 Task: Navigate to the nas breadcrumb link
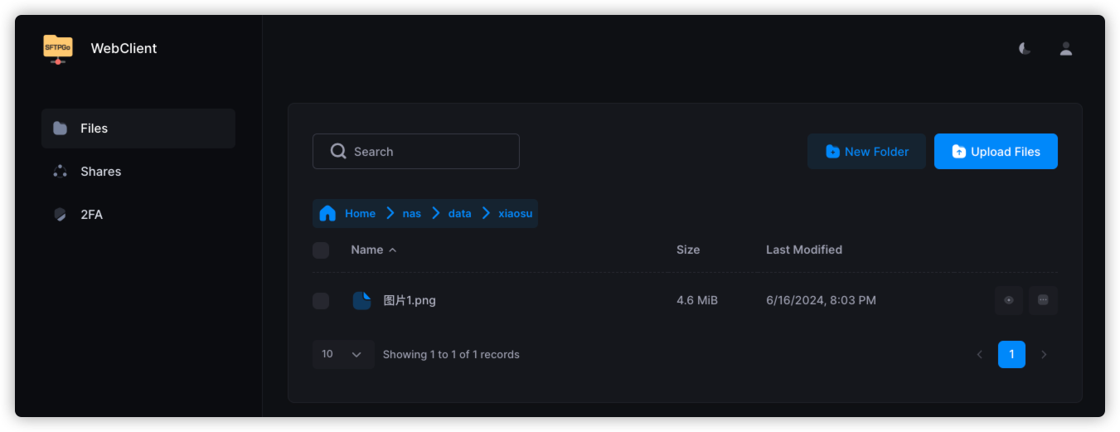(412, 213)
